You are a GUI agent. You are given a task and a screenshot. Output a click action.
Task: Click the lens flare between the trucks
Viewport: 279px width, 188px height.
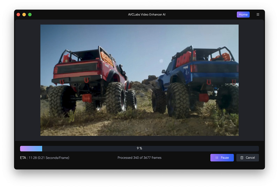pos(161,61)
